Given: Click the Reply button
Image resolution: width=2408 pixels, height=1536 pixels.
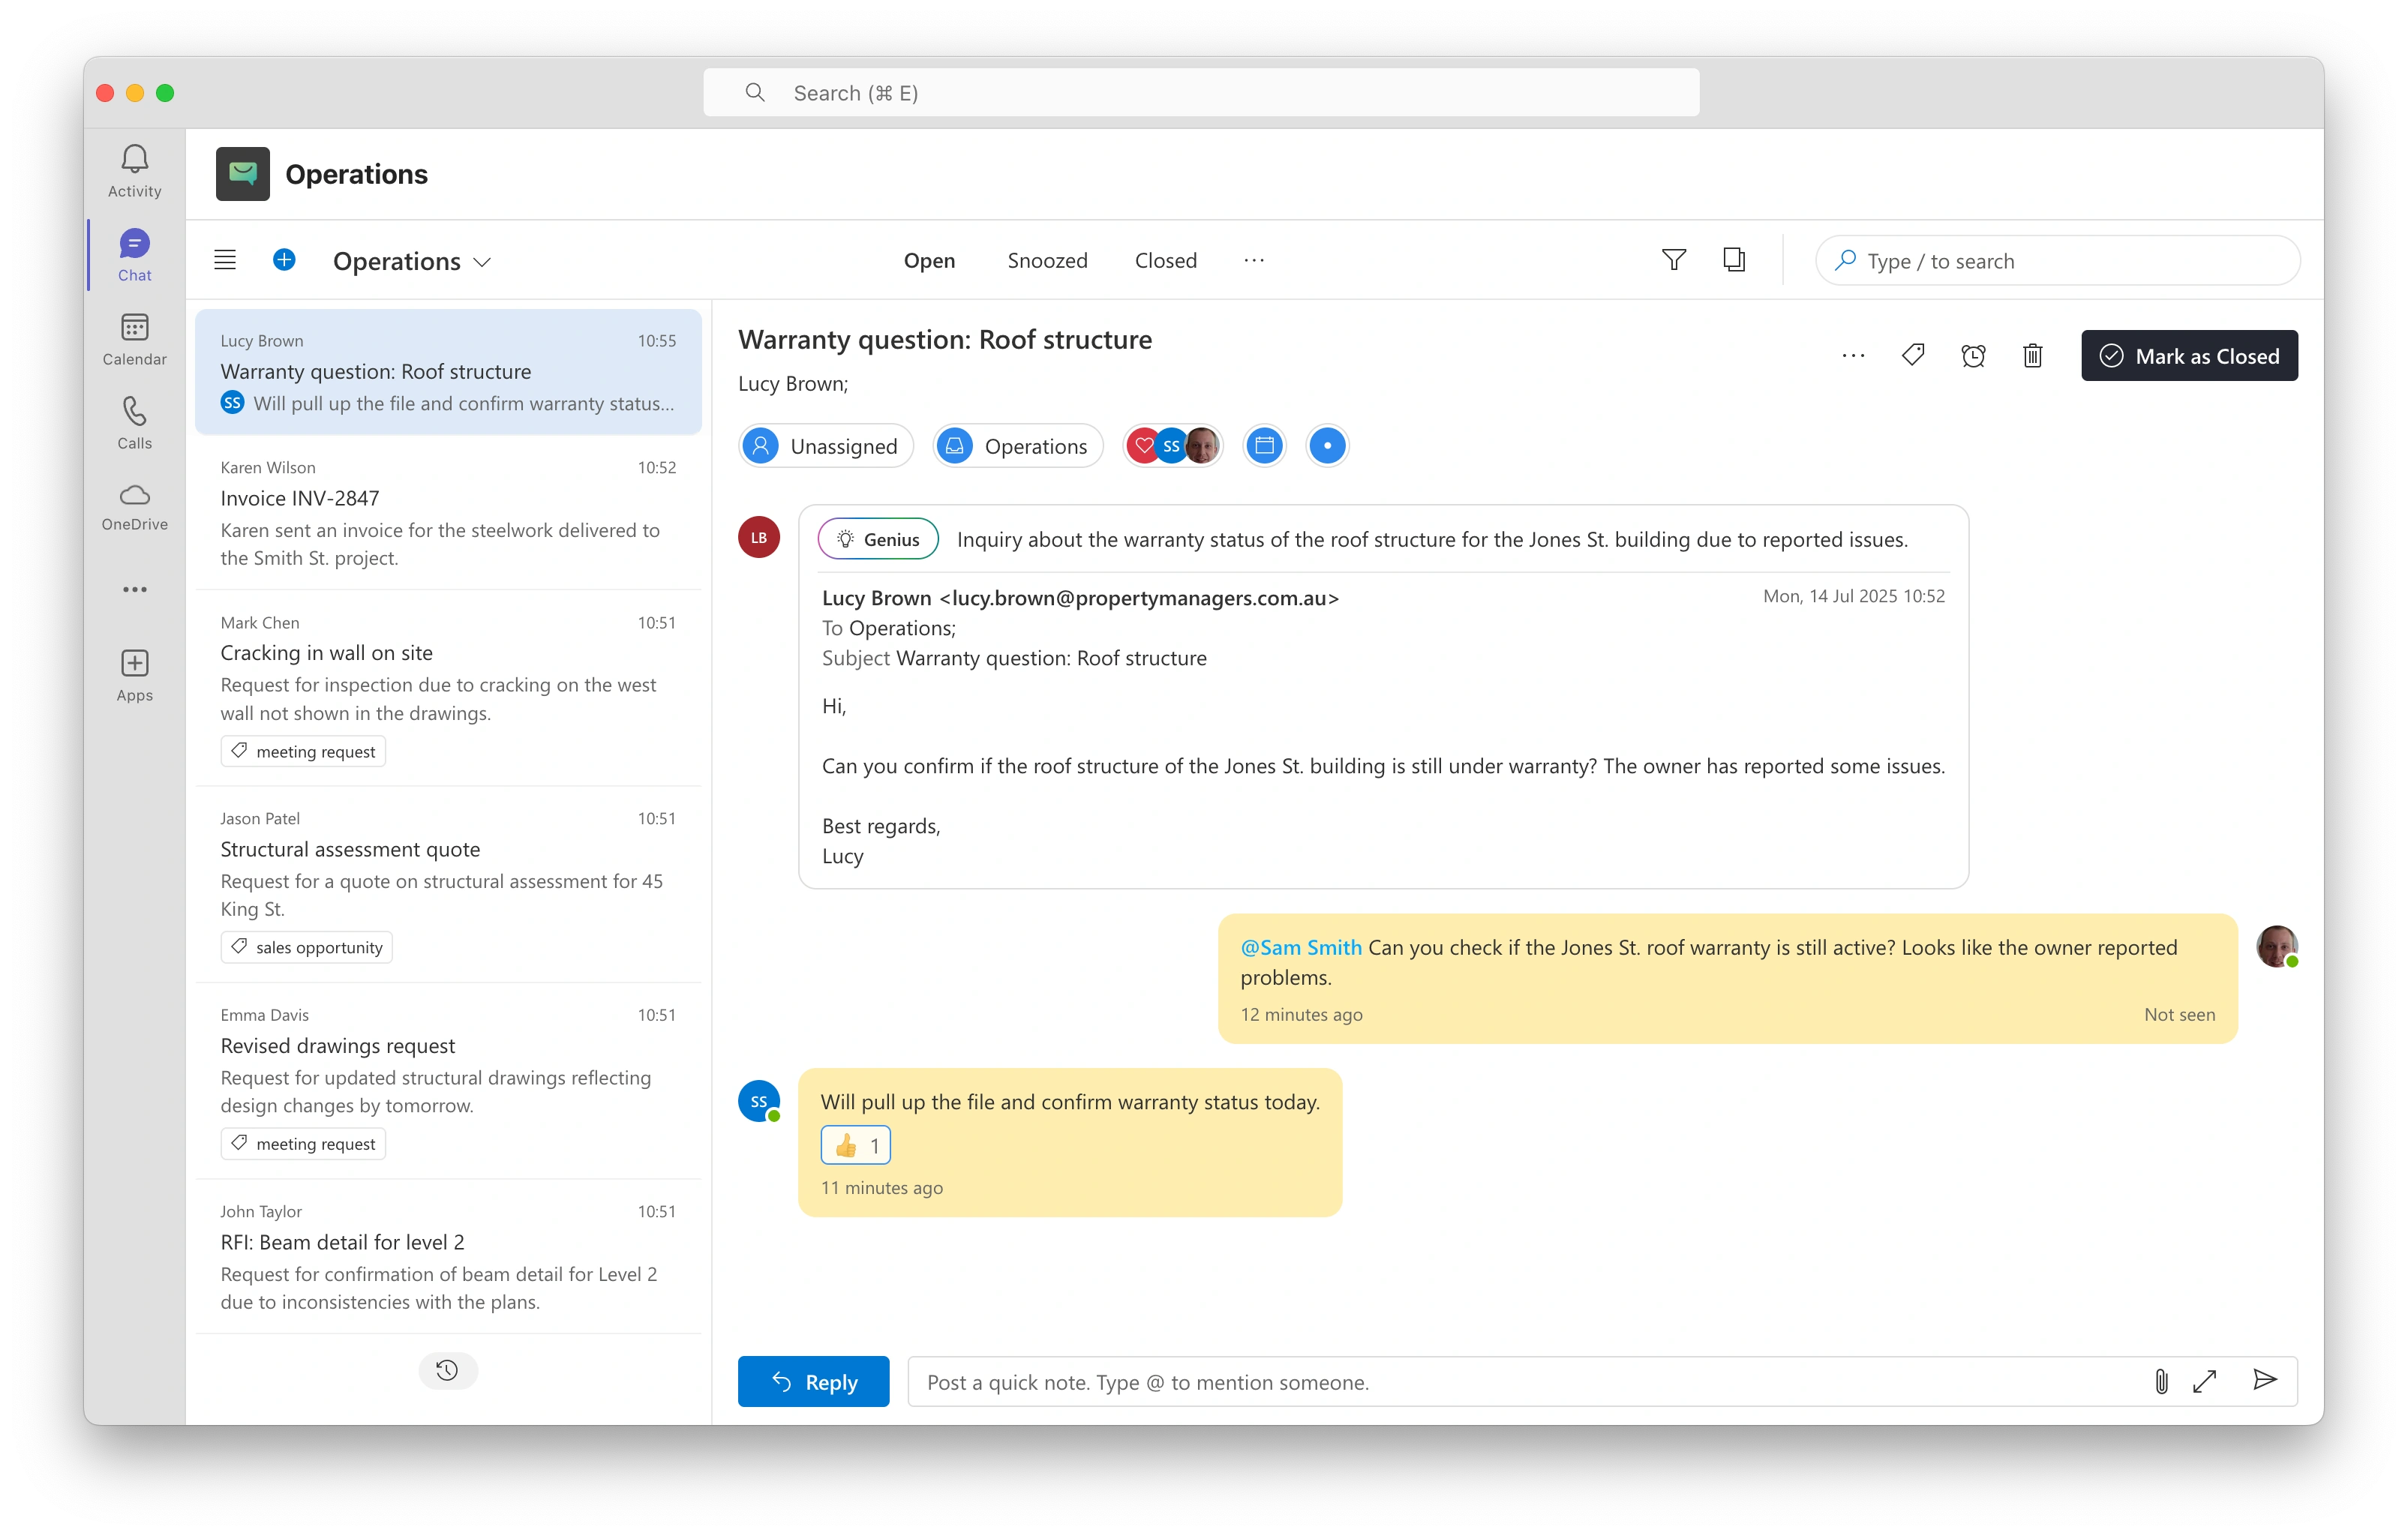Looking at the screenshot, I should tap(813, 1381).
